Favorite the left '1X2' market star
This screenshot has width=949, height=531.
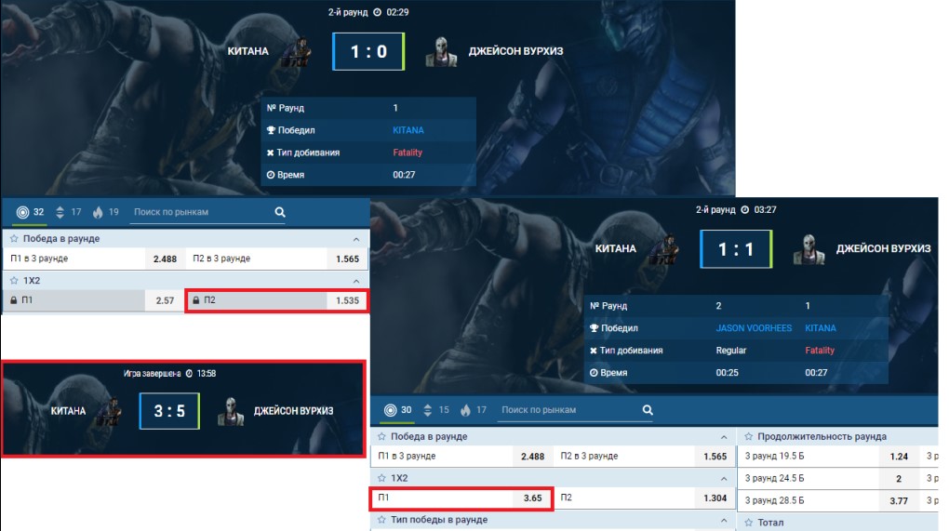point(14,281)
